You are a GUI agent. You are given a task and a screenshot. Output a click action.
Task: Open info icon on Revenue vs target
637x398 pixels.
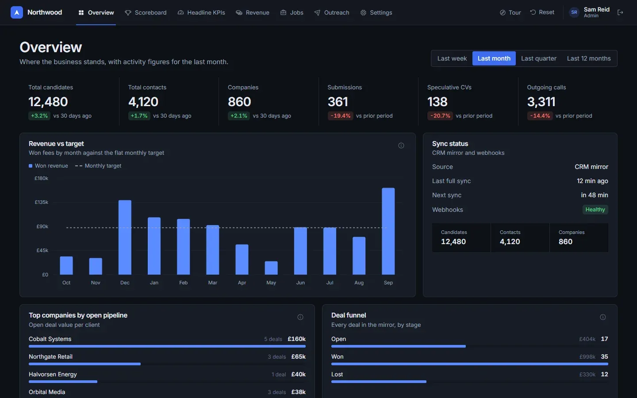pos(401,145)
